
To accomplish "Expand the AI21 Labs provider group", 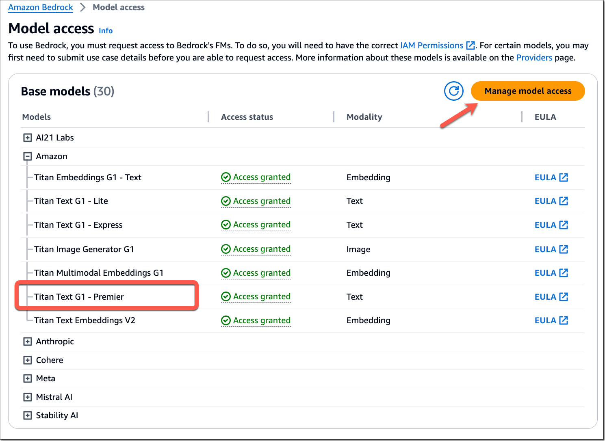I will [x=28, y=138].
